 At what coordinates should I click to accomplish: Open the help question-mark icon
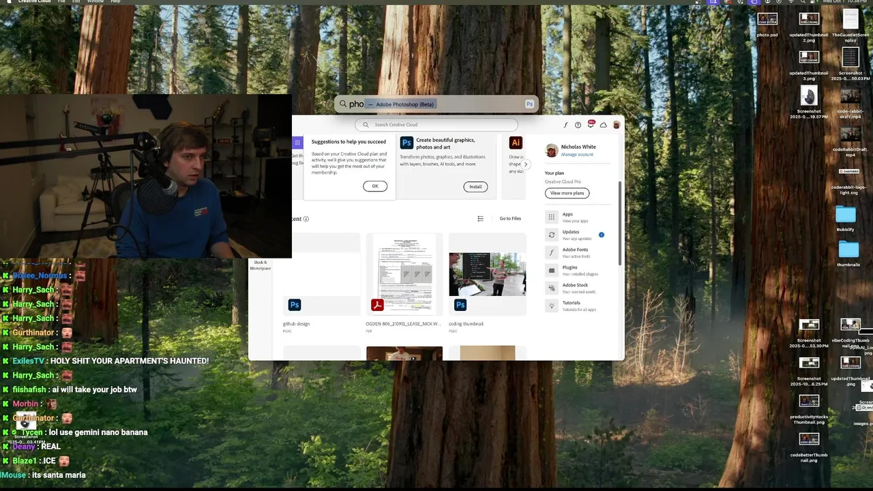click(578, 125)
